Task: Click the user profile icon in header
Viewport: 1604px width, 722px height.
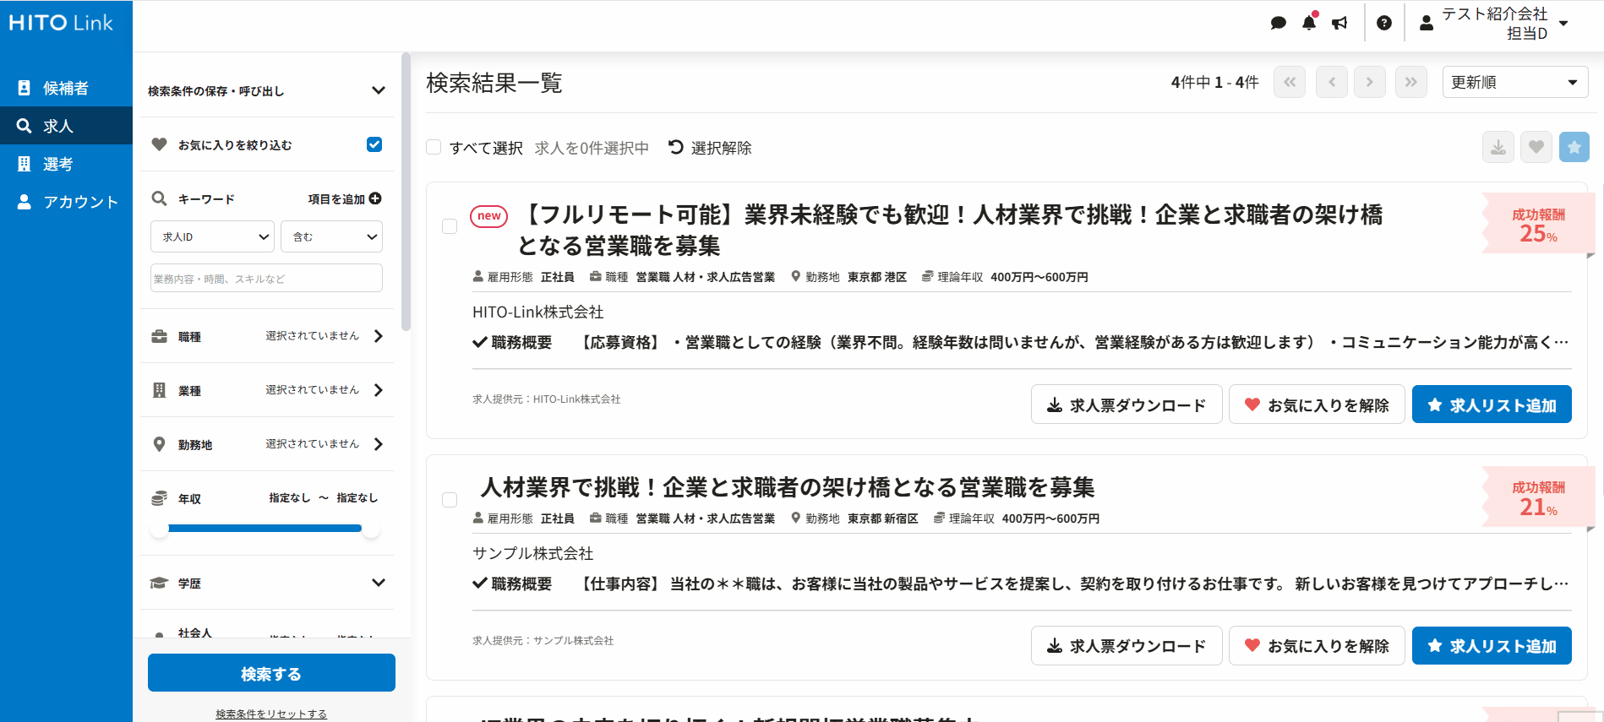Action: 1427,23
